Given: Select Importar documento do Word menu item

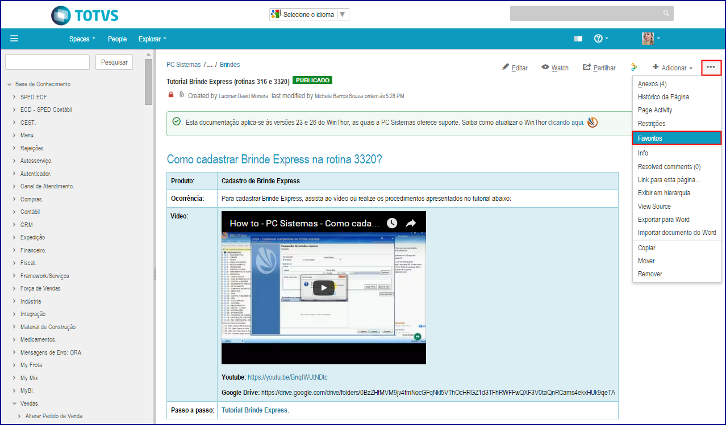Looking at the screenshot, I should point(677,233).
